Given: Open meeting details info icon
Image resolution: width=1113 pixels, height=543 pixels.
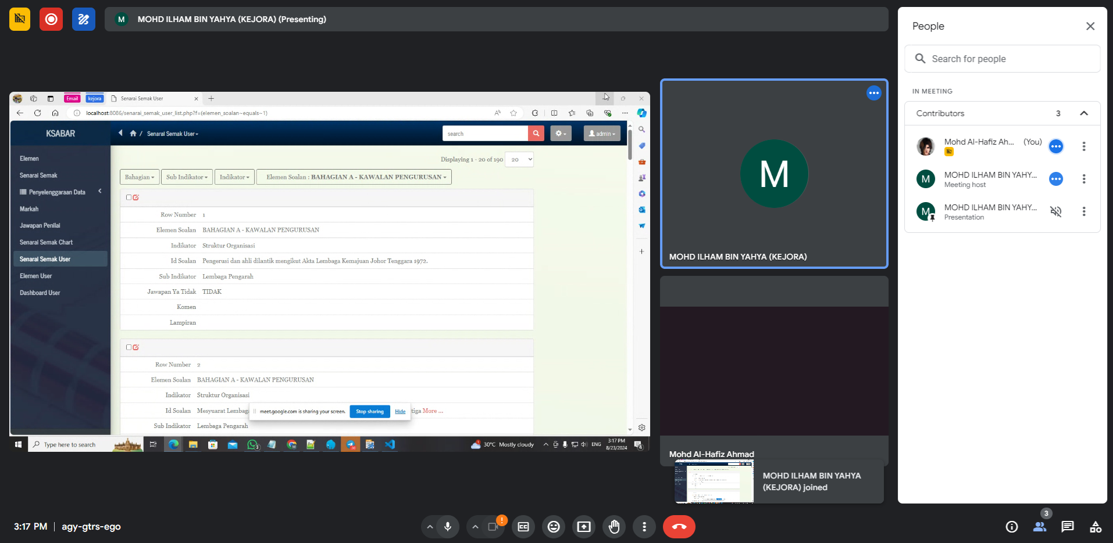Looking at the screenshot, I should [1012, 527].
